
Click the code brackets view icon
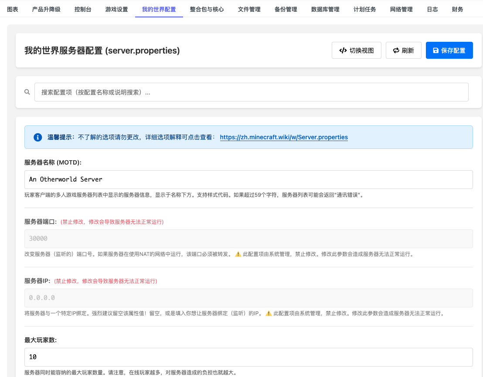[x=343, y=50]
